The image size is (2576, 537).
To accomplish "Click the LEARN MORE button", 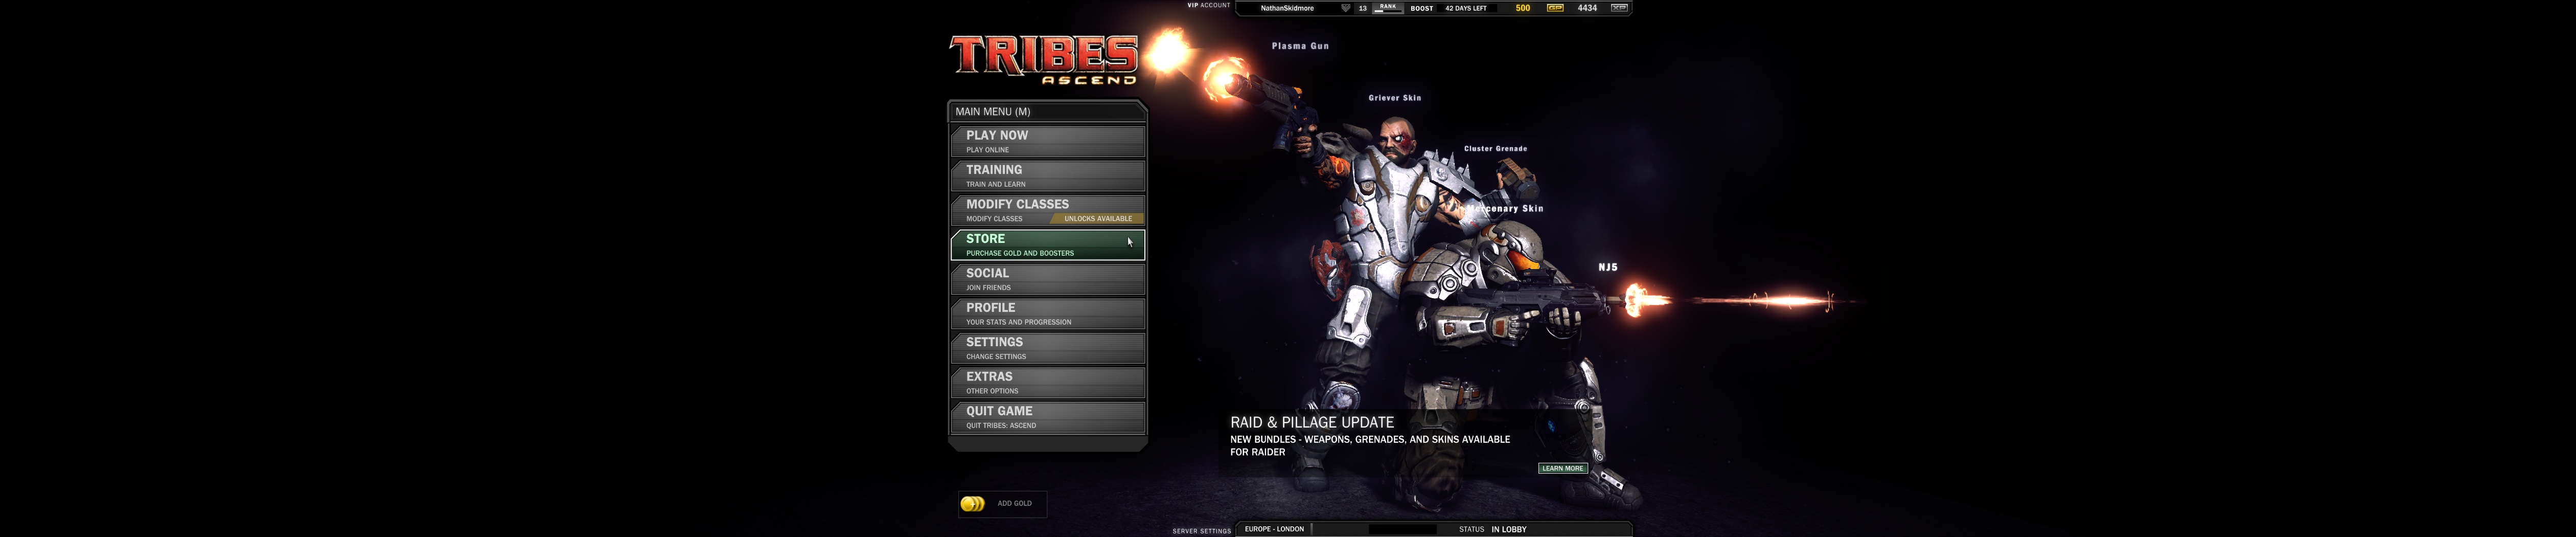I will 1562,468.
